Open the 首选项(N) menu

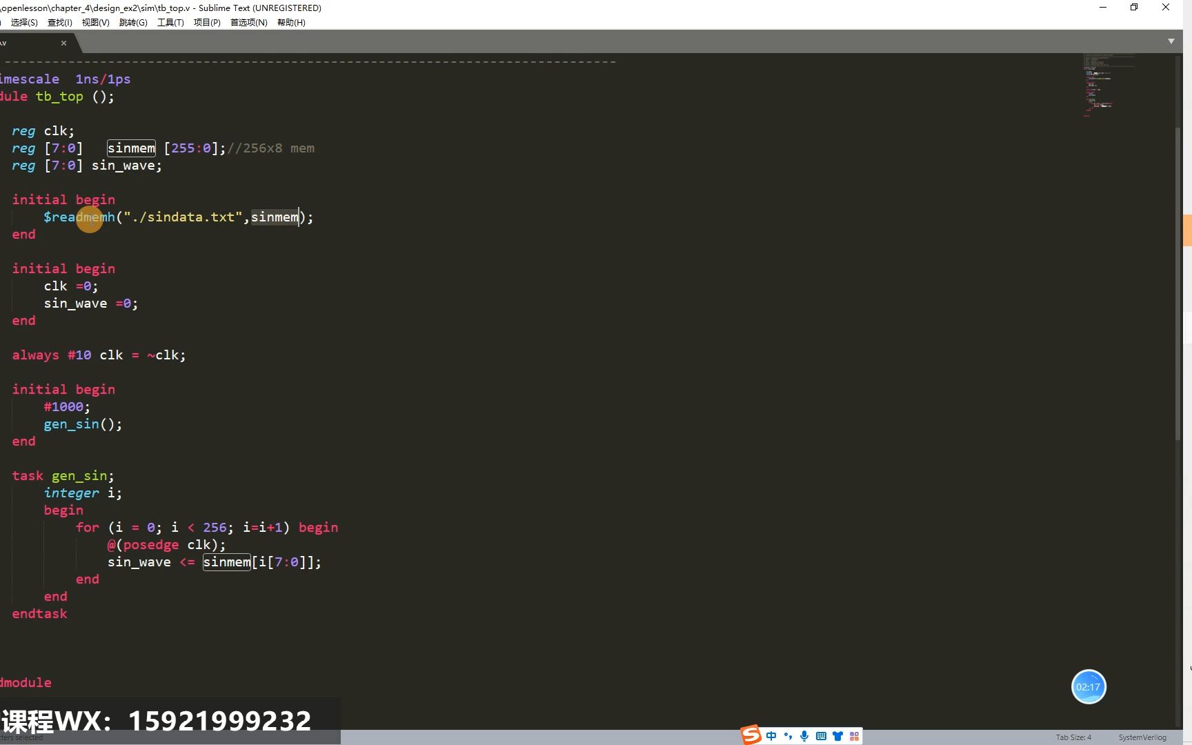click(248, 22)
